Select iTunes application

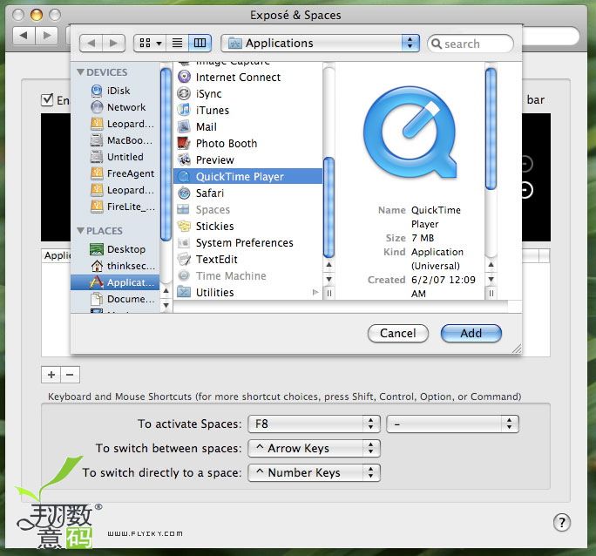pyautogui.click(x=203, y=110)
